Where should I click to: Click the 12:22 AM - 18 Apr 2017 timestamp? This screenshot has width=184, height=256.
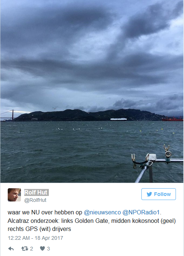tap(35, 238)
